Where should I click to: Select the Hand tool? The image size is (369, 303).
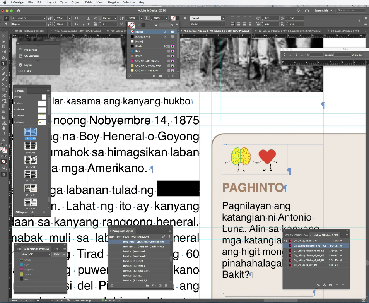pyautogui.click(x=4, y=128)
